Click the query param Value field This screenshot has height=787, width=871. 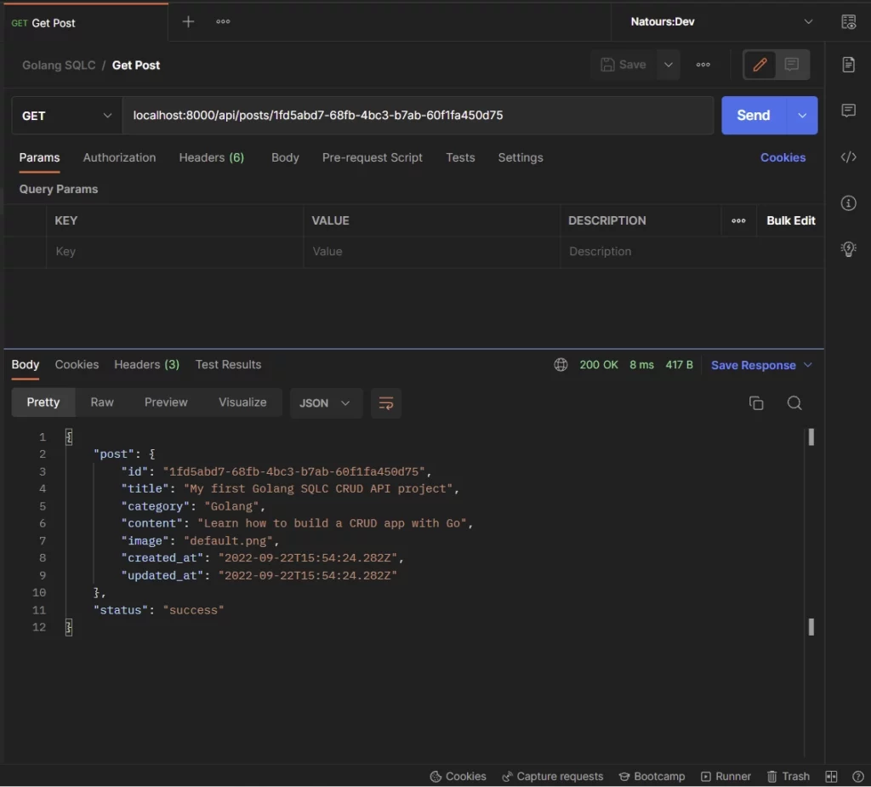click(431, 252)
